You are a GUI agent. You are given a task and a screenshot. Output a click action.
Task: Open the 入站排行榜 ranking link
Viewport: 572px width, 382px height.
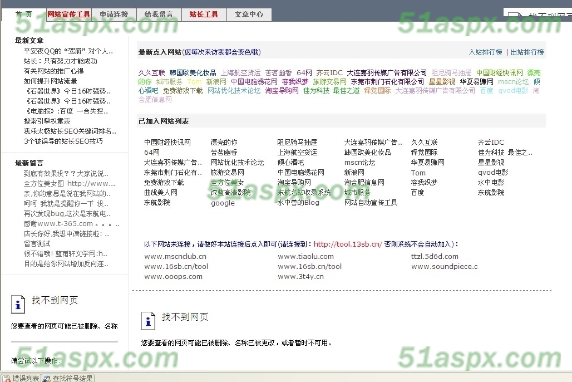[486, 52]
